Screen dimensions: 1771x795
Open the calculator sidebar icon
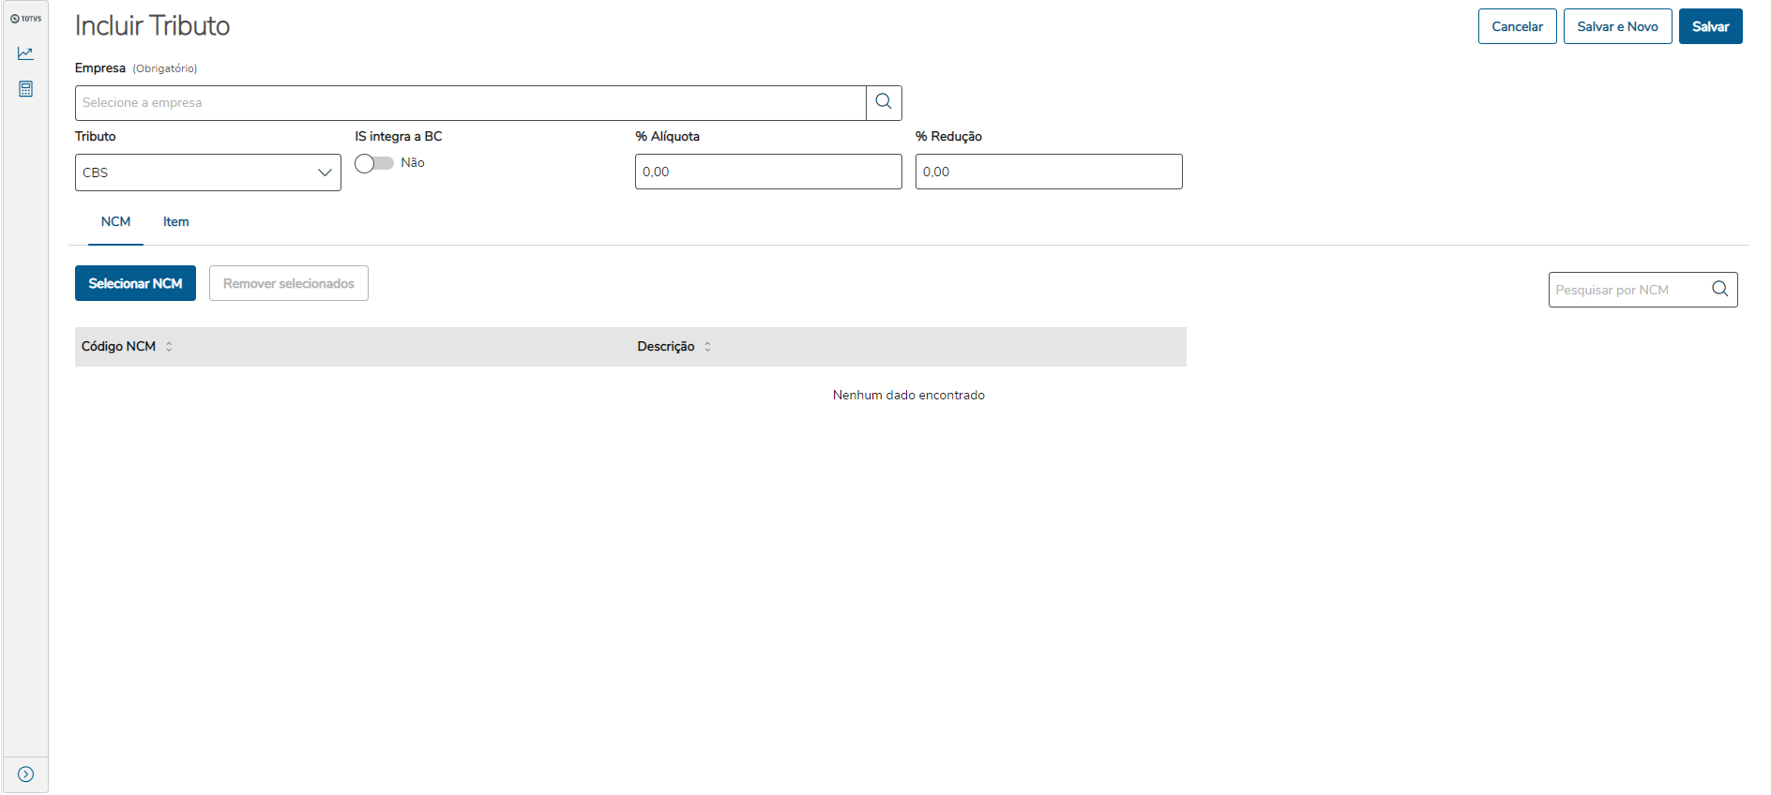click(x=25, y=89)
